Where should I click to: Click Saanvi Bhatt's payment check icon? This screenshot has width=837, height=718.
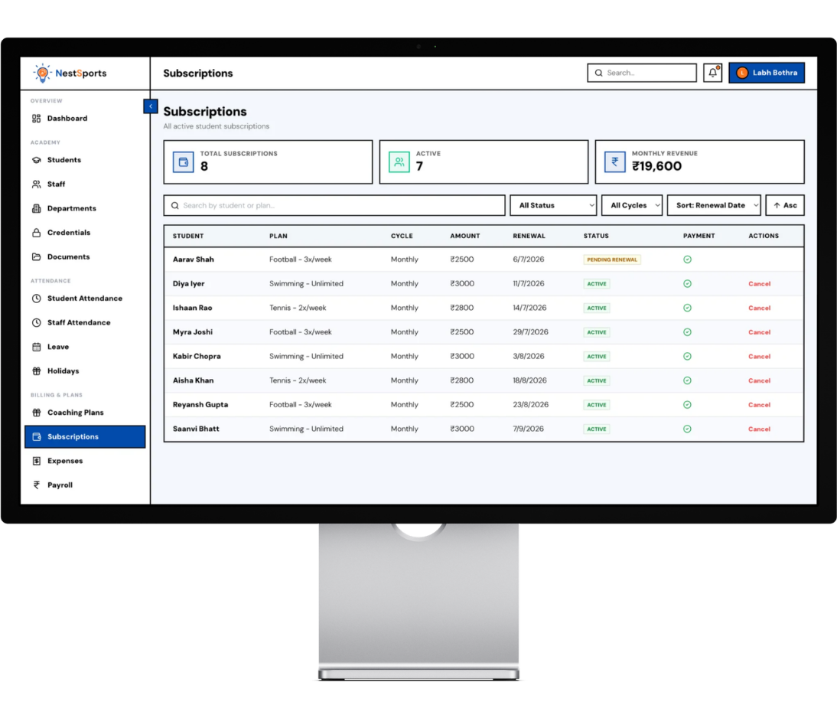click(688, 429)
